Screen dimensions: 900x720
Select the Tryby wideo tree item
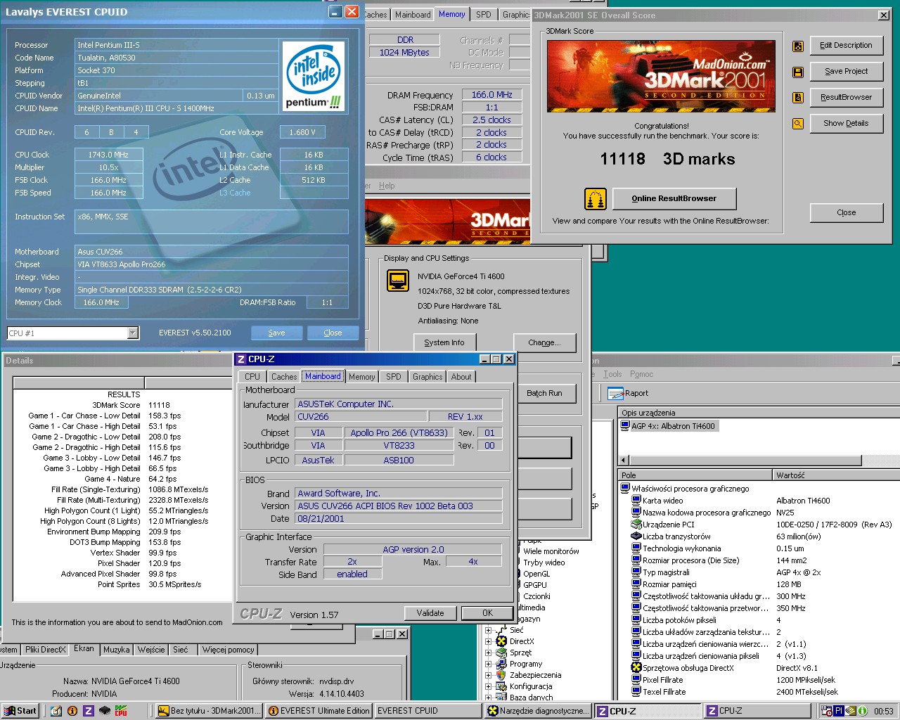click(544, 562)
